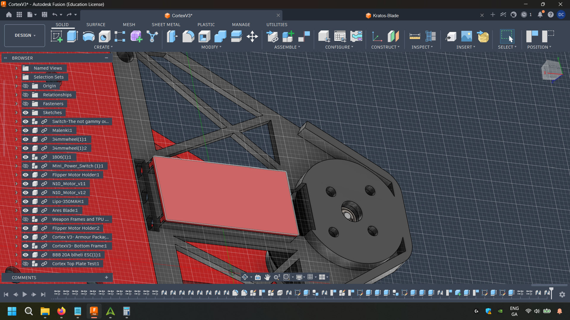Image resolution: width=570 pixels, height=320 pixels.
Task: Expand the Sketches folder
Action: point(16,113)
